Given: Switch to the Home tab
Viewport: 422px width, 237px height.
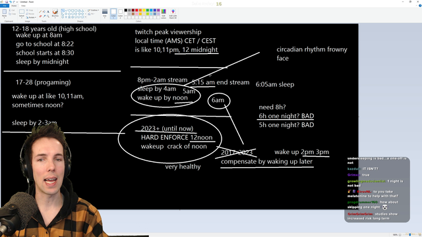Looking at the screenshot, I should [14, 6].
